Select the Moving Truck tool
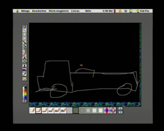164x131 pixels. pos(25,70)
